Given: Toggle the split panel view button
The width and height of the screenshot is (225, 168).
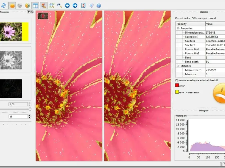Looking at the screenshot, I should pos(35,5).
